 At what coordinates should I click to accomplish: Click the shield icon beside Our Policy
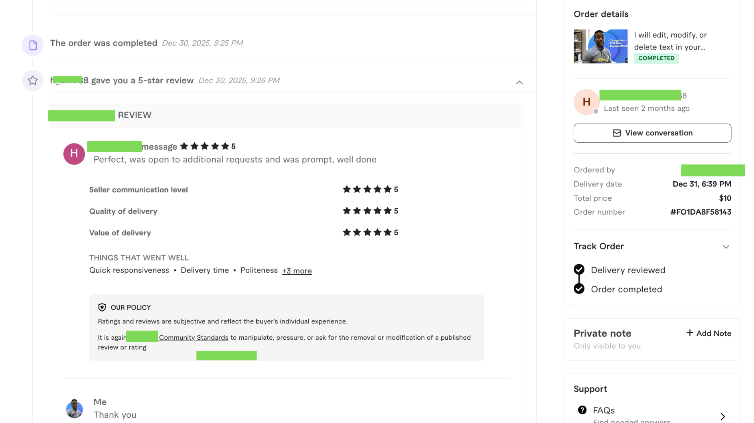[102, 307]
